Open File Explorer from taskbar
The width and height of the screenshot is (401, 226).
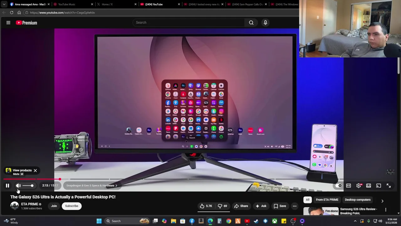coord(173,221)
